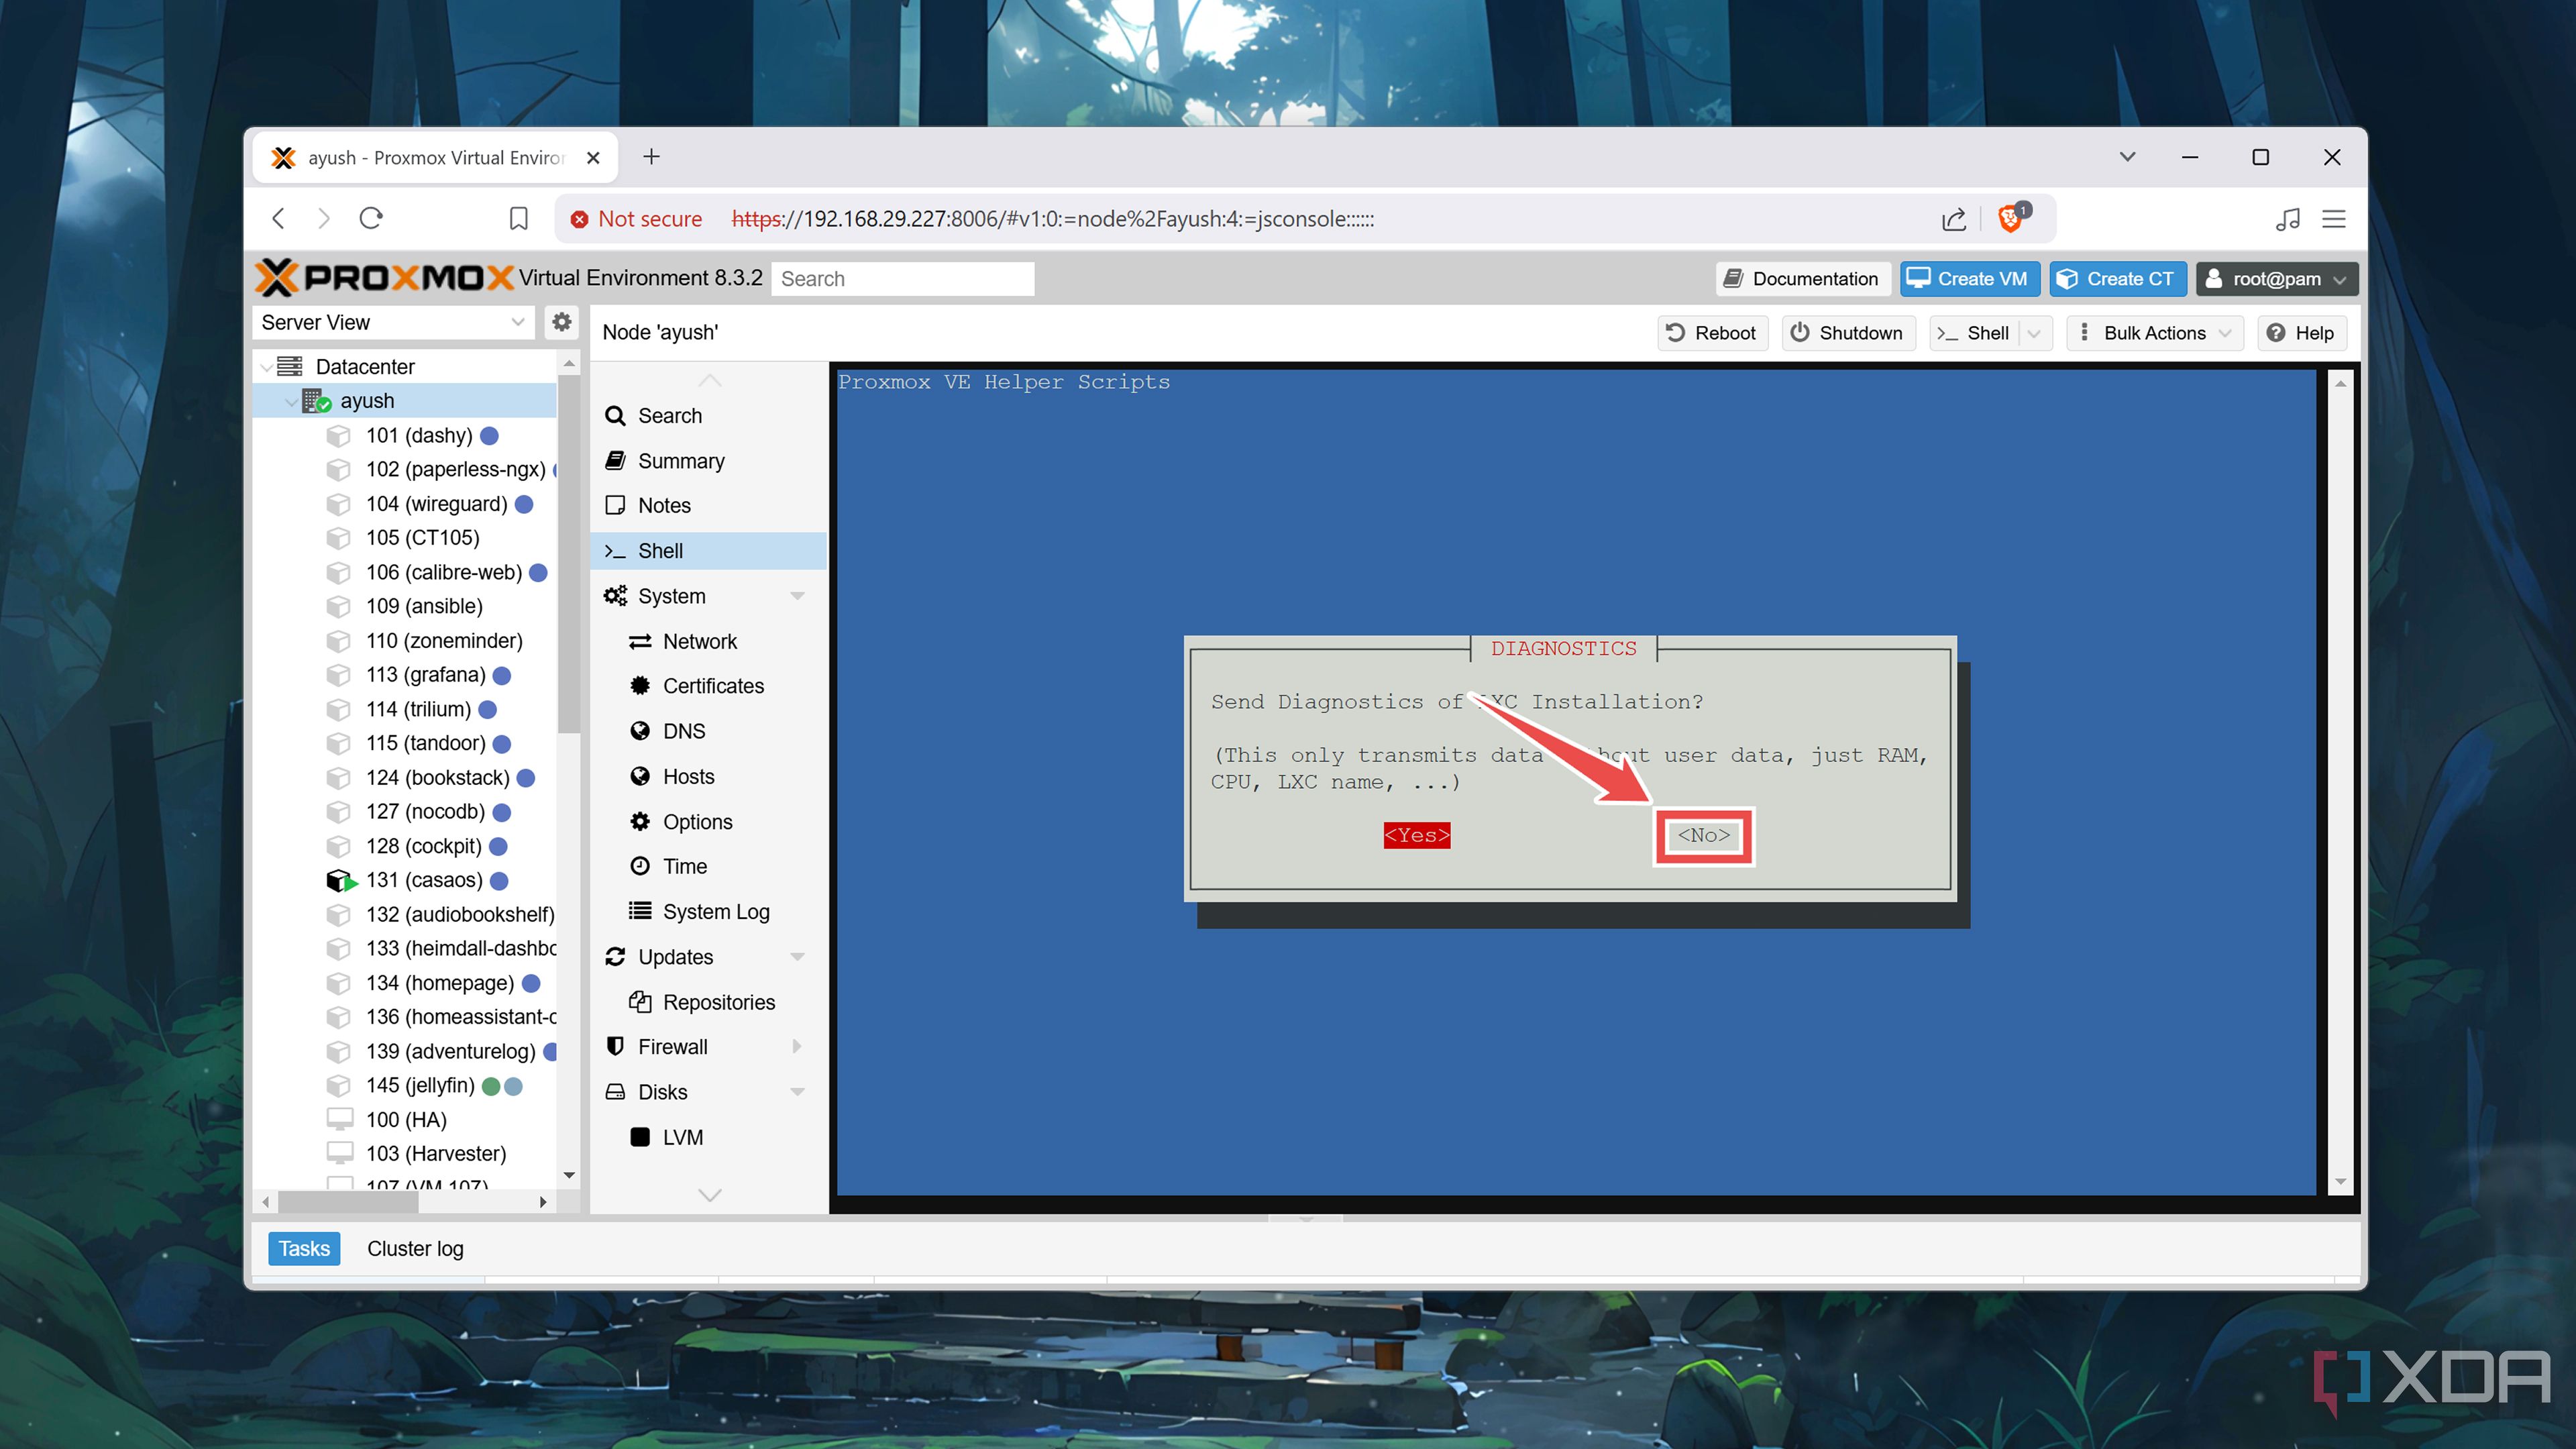Open the DNS configuration

[683, 731]
